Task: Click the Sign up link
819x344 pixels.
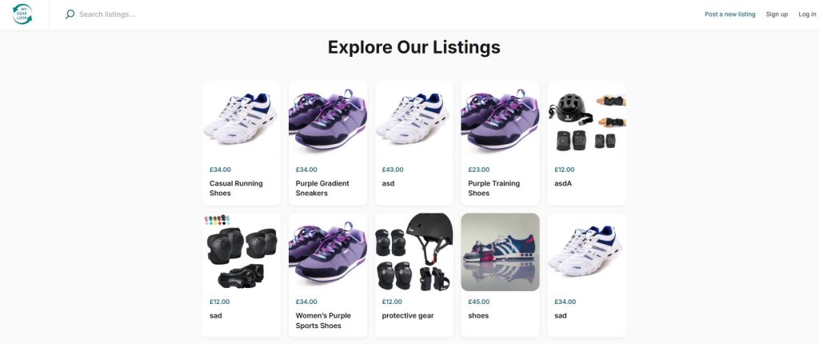Action: click(x=777, y=14)
